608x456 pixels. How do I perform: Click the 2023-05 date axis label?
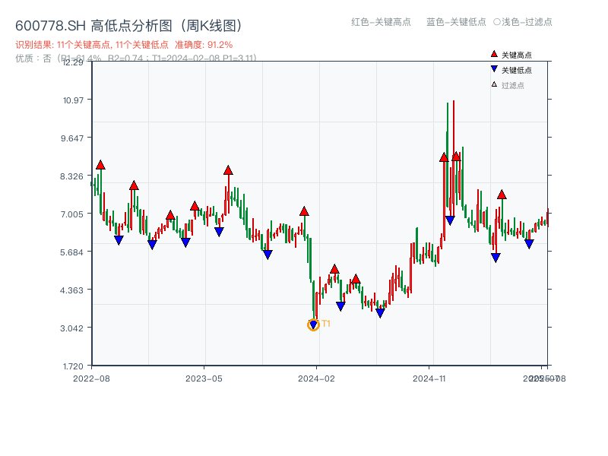pos(204,378)
